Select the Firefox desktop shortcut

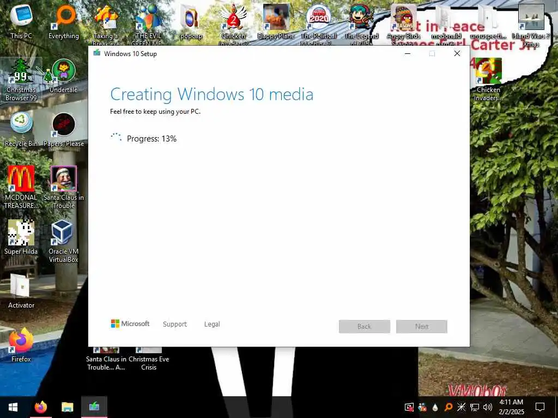(x=21, y=345)
